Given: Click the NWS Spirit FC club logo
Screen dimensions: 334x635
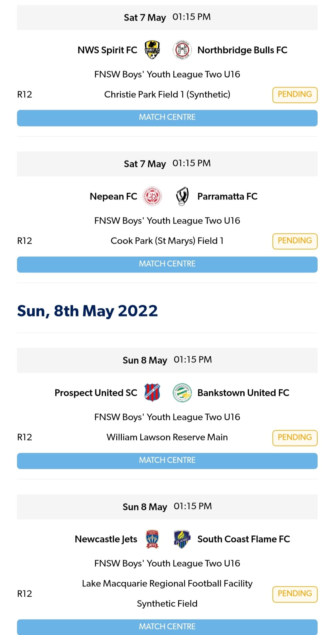Looking at the screenshot, I should point(152,50).
